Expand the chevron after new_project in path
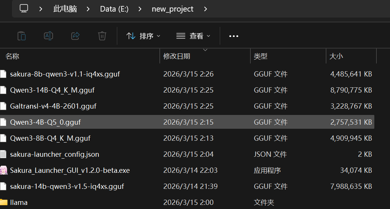The width and height of the screenshot is (390, 209). [x=205, y=9]
